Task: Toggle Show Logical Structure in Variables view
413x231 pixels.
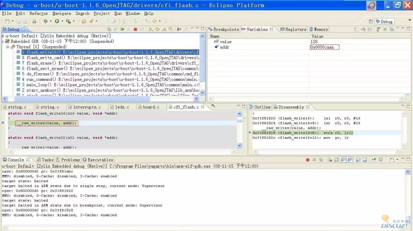Action: [363, 29]
